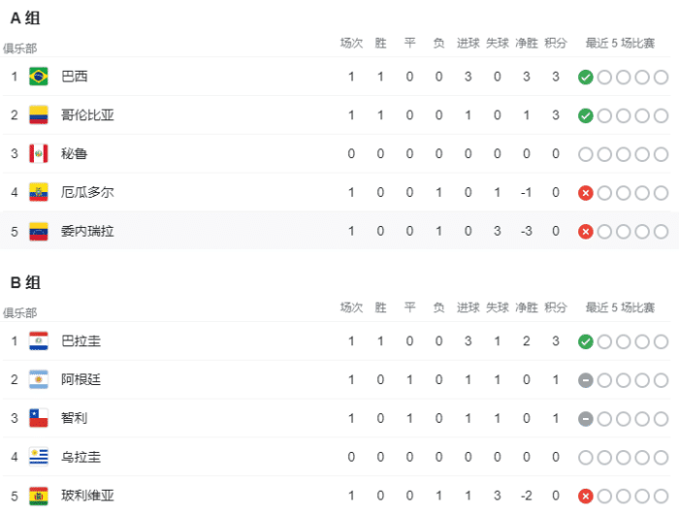Click the 净胜 column header in B组

(x=527, y=307)
